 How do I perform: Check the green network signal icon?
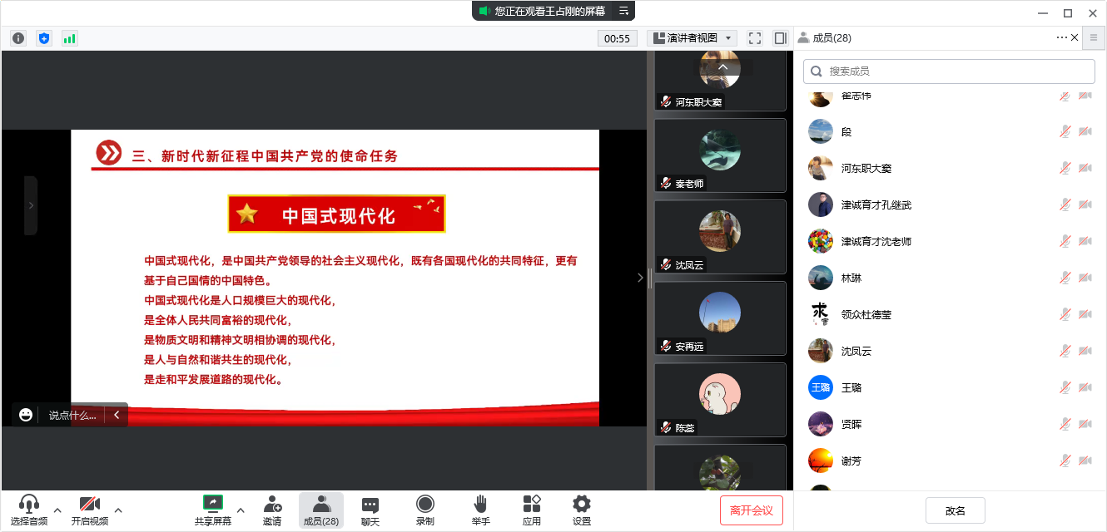pos(69,38)
